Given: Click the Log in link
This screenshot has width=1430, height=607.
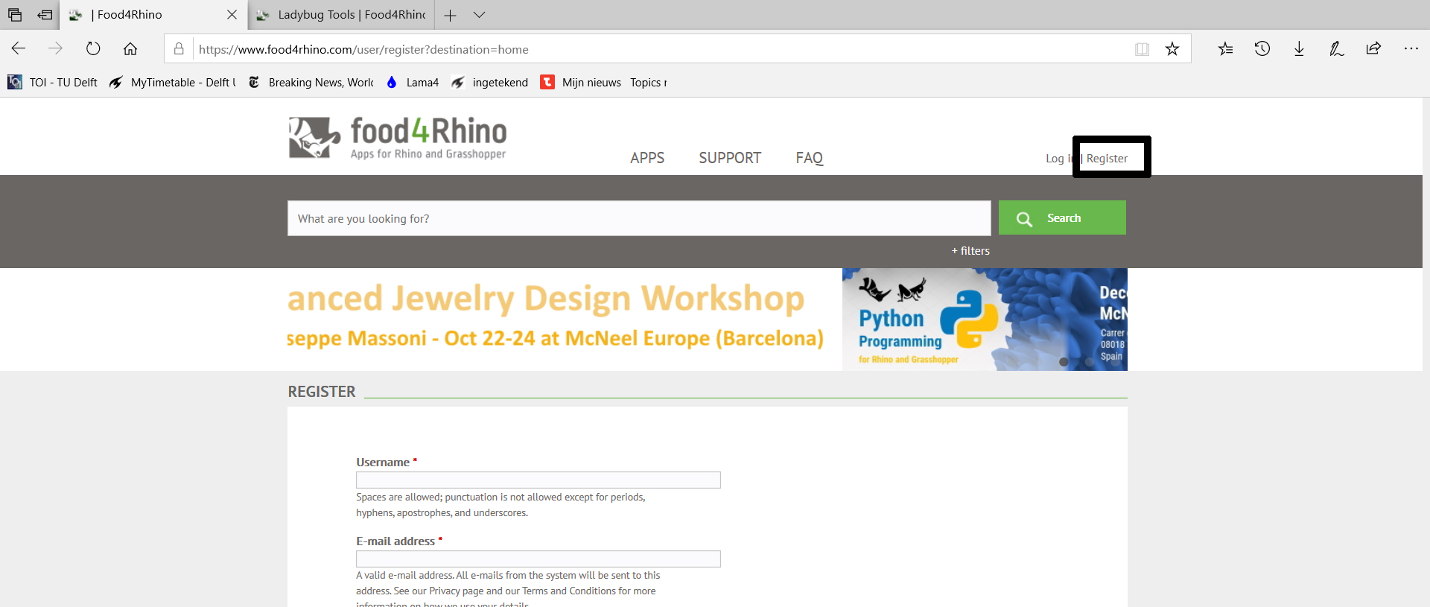Looking at the screenshot, I should point(1061,159).
